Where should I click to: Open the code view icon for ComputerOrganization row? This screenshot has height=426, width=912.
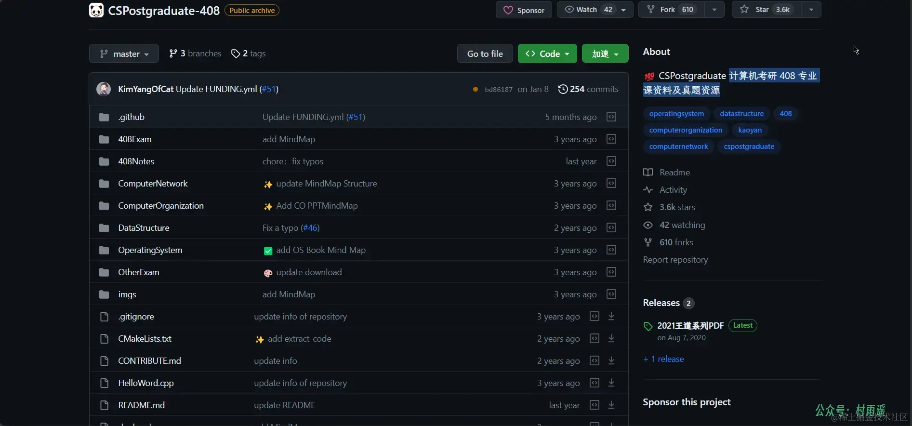611,205
